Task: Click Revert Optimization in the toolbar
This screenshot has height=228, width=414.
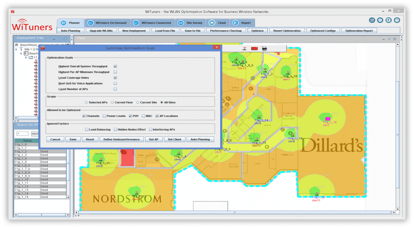Action: tap(287, 31)
